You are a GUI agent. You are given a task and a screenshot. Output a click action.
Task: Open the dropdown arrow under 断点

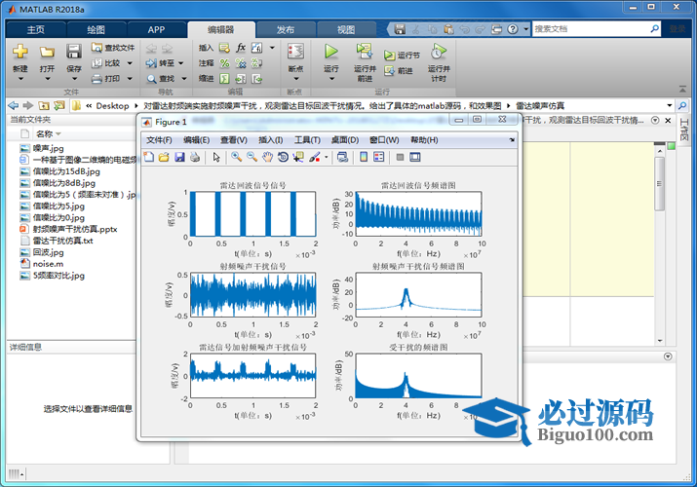point(296,79)
